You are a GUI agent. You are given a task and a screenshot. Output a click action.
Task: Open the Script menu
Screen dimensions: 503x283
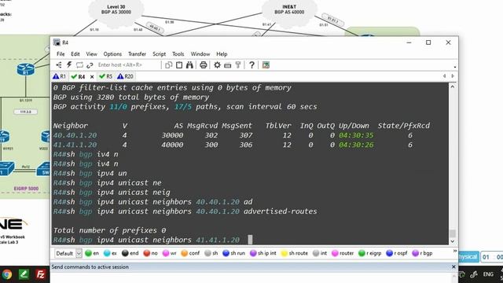pos(159,54)
